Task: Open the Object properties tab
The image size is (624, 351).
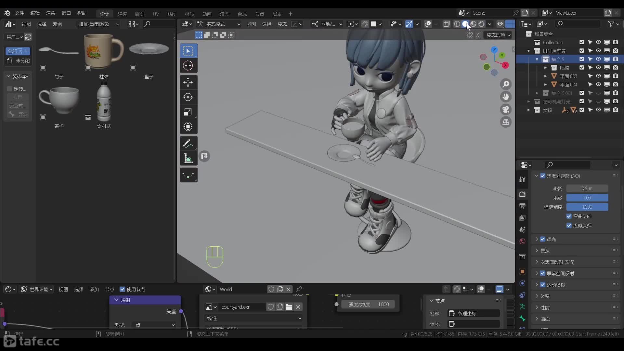Action: (x=522, y=272)
